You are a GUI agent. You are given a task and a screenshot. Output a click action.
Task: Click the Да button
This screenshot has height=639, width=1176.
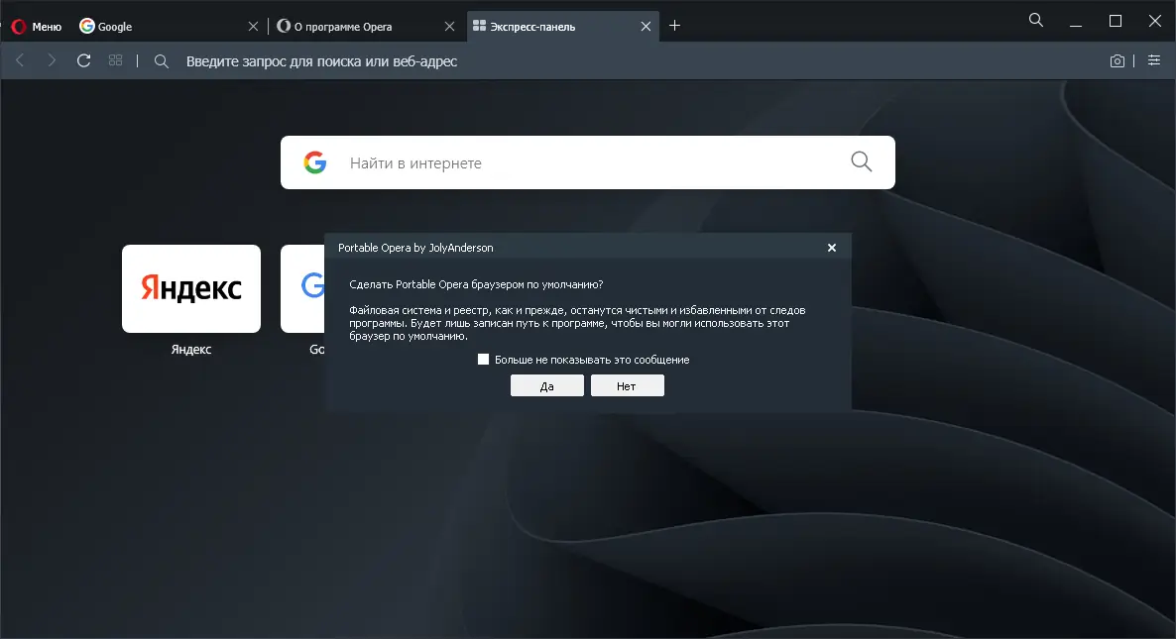point(546,385)
